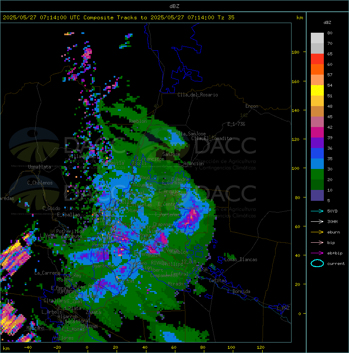Click the Uspallata place label
Image resolution: width=349 pixels, height=353 pixels.
[x=39, y=167]
